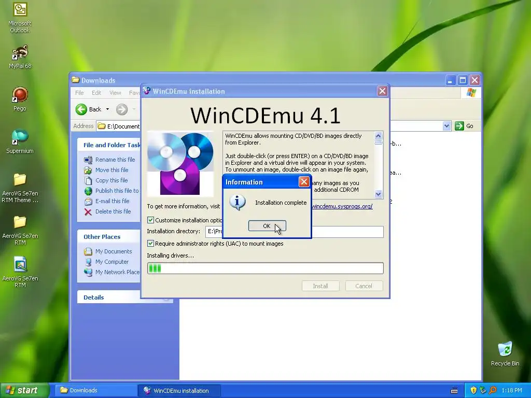
Task: Toggle Require administrator rights (UAC) checkbox
Action: pos(151,244)
